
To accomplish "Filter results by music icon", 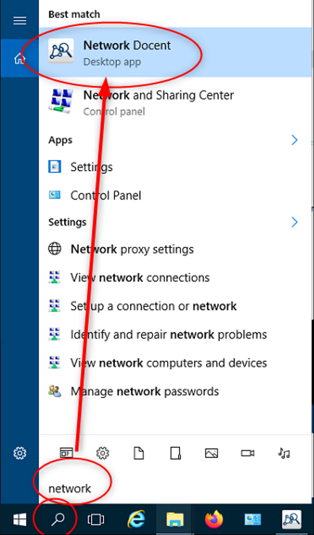I will click(x=284, y=453).
